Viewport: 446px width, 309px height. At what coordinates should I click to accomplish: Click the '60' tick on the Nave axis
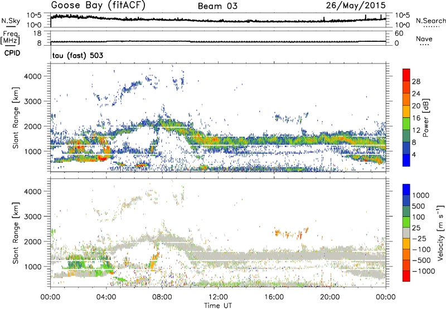[x=399, y=33]
